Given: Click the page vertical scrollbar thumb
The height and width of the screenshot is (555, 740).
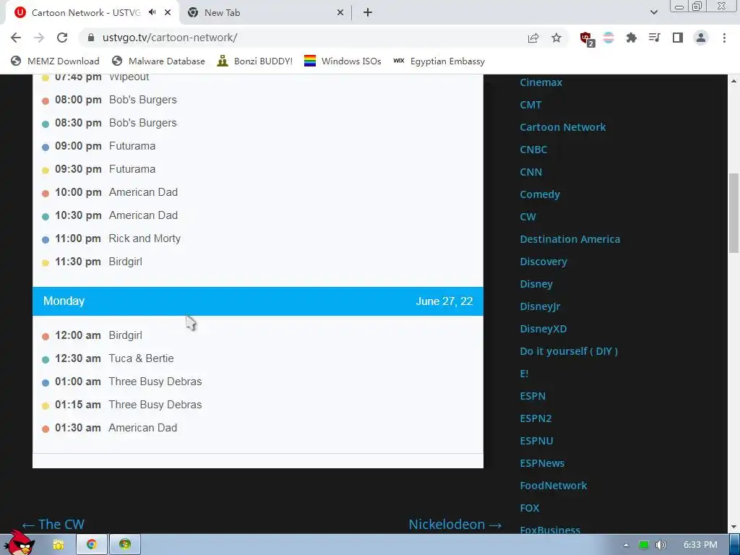Looking at the screenshot, I should click(734, 213).
